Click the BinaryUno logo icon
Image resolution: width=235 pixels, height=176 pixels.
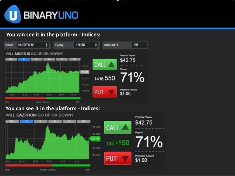tap(13, 14)
